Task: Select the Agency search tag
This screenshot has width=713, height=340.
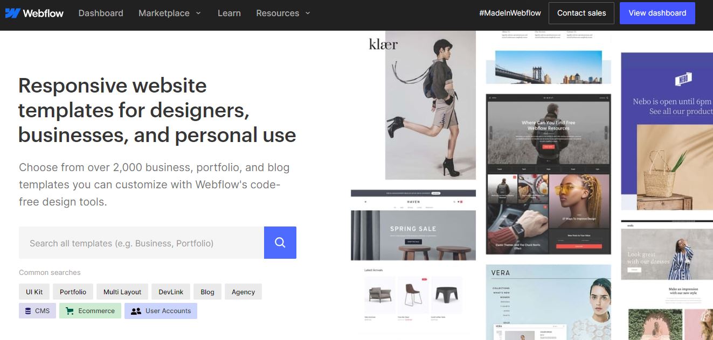Action: point(243,292)
